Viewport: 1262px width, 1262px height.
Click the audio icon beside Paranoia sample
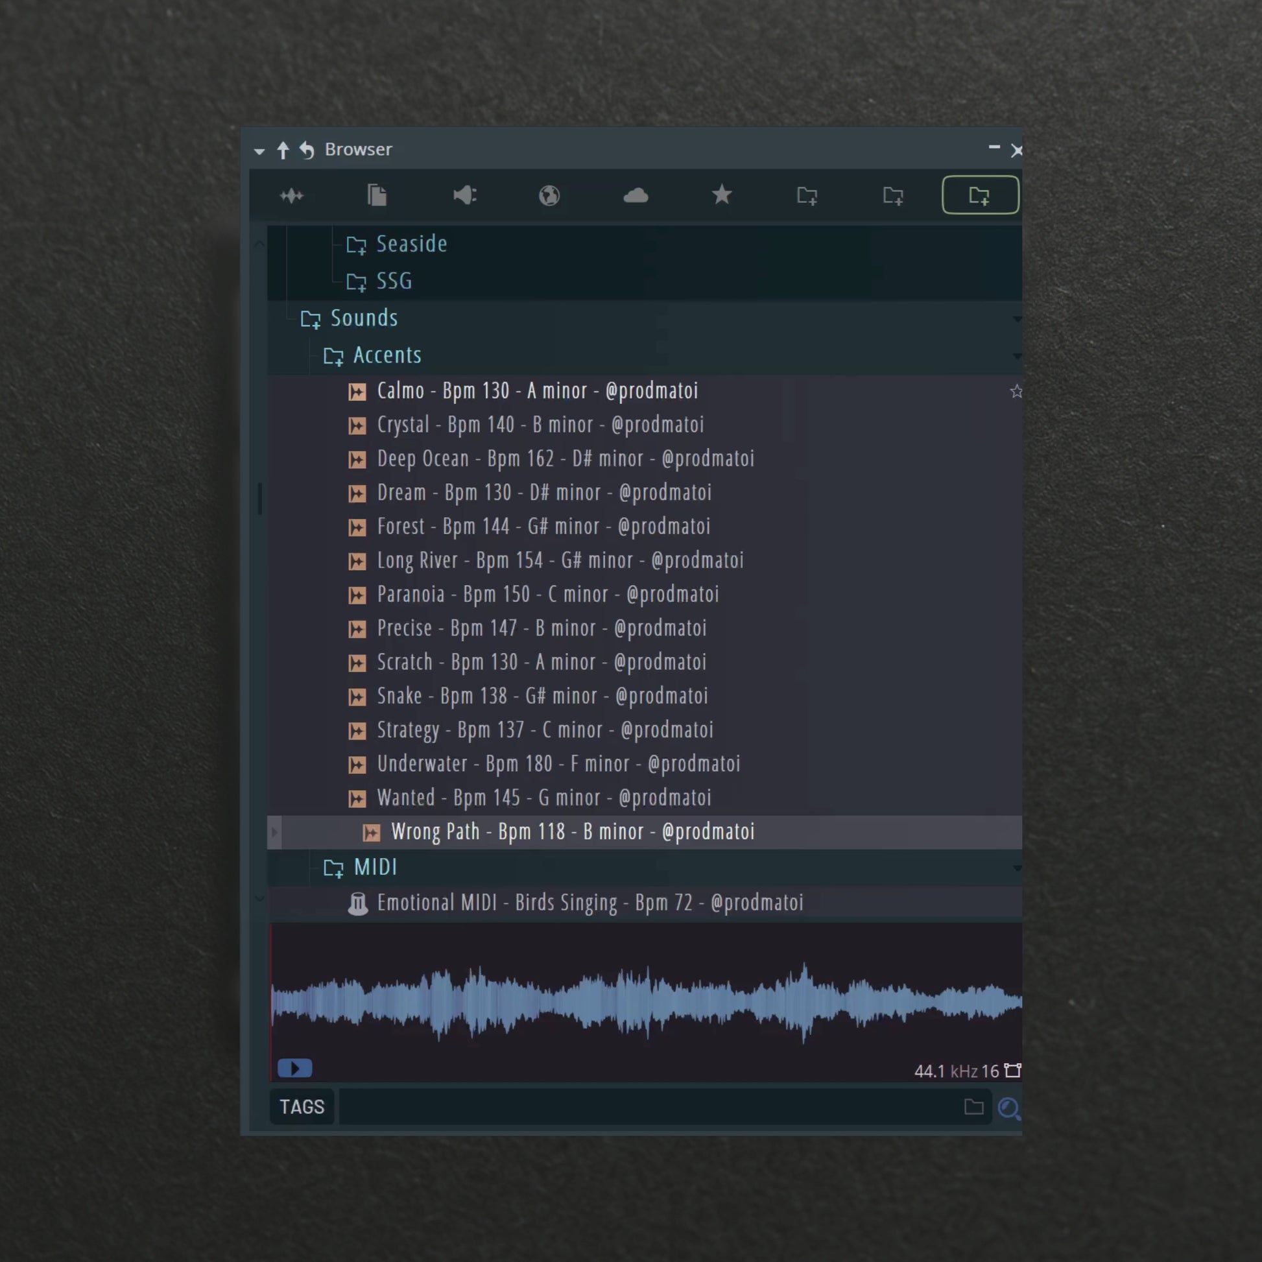pyautogui.click(x=357, y=596)
